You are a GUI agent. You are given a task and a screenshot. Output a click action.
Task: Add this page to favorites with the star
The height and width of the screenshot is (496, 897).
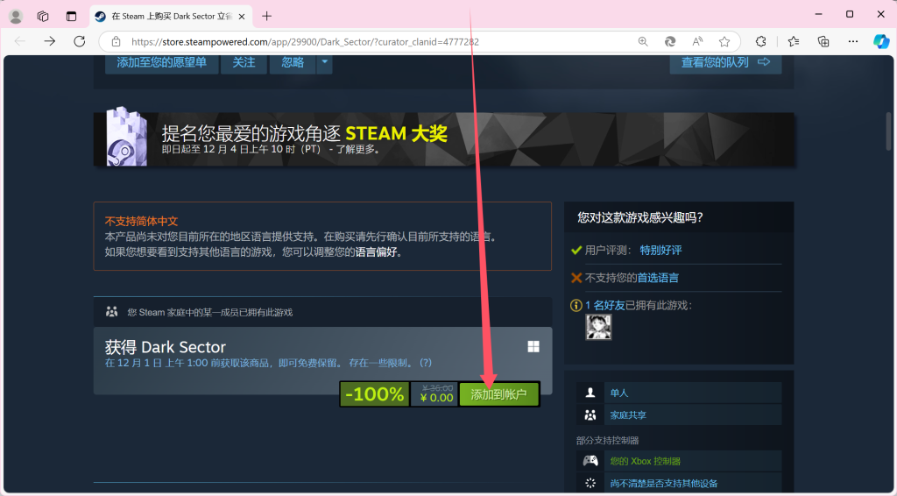click(724, 42)
